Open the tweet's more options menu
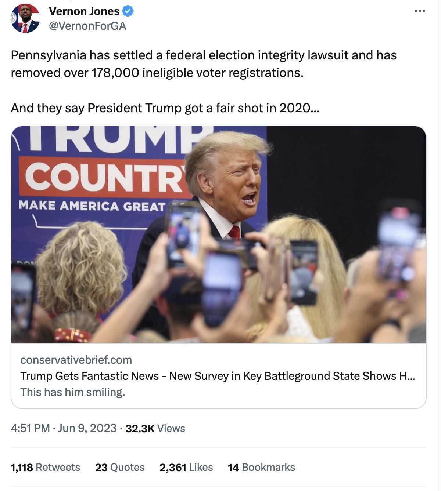The image size is (441, 491). click(420, 11)
